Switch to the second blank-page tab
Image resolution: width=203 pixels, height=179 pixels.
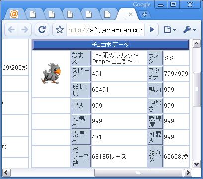click(33, 14)
